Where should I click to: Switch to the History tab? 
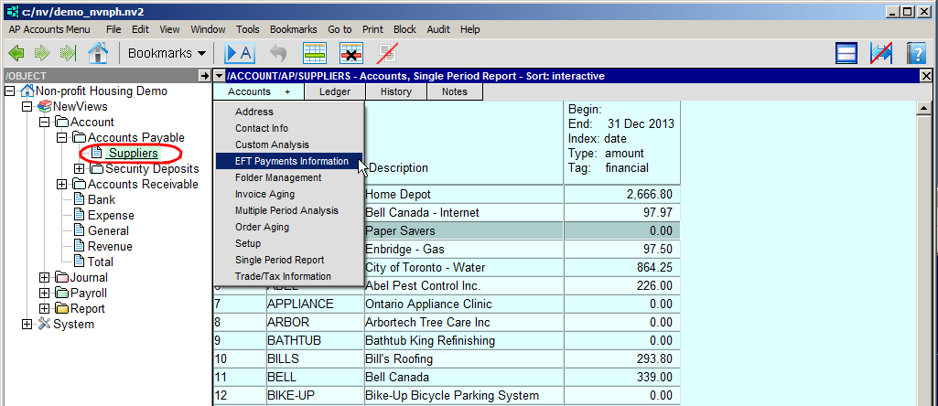coord(396,91)
